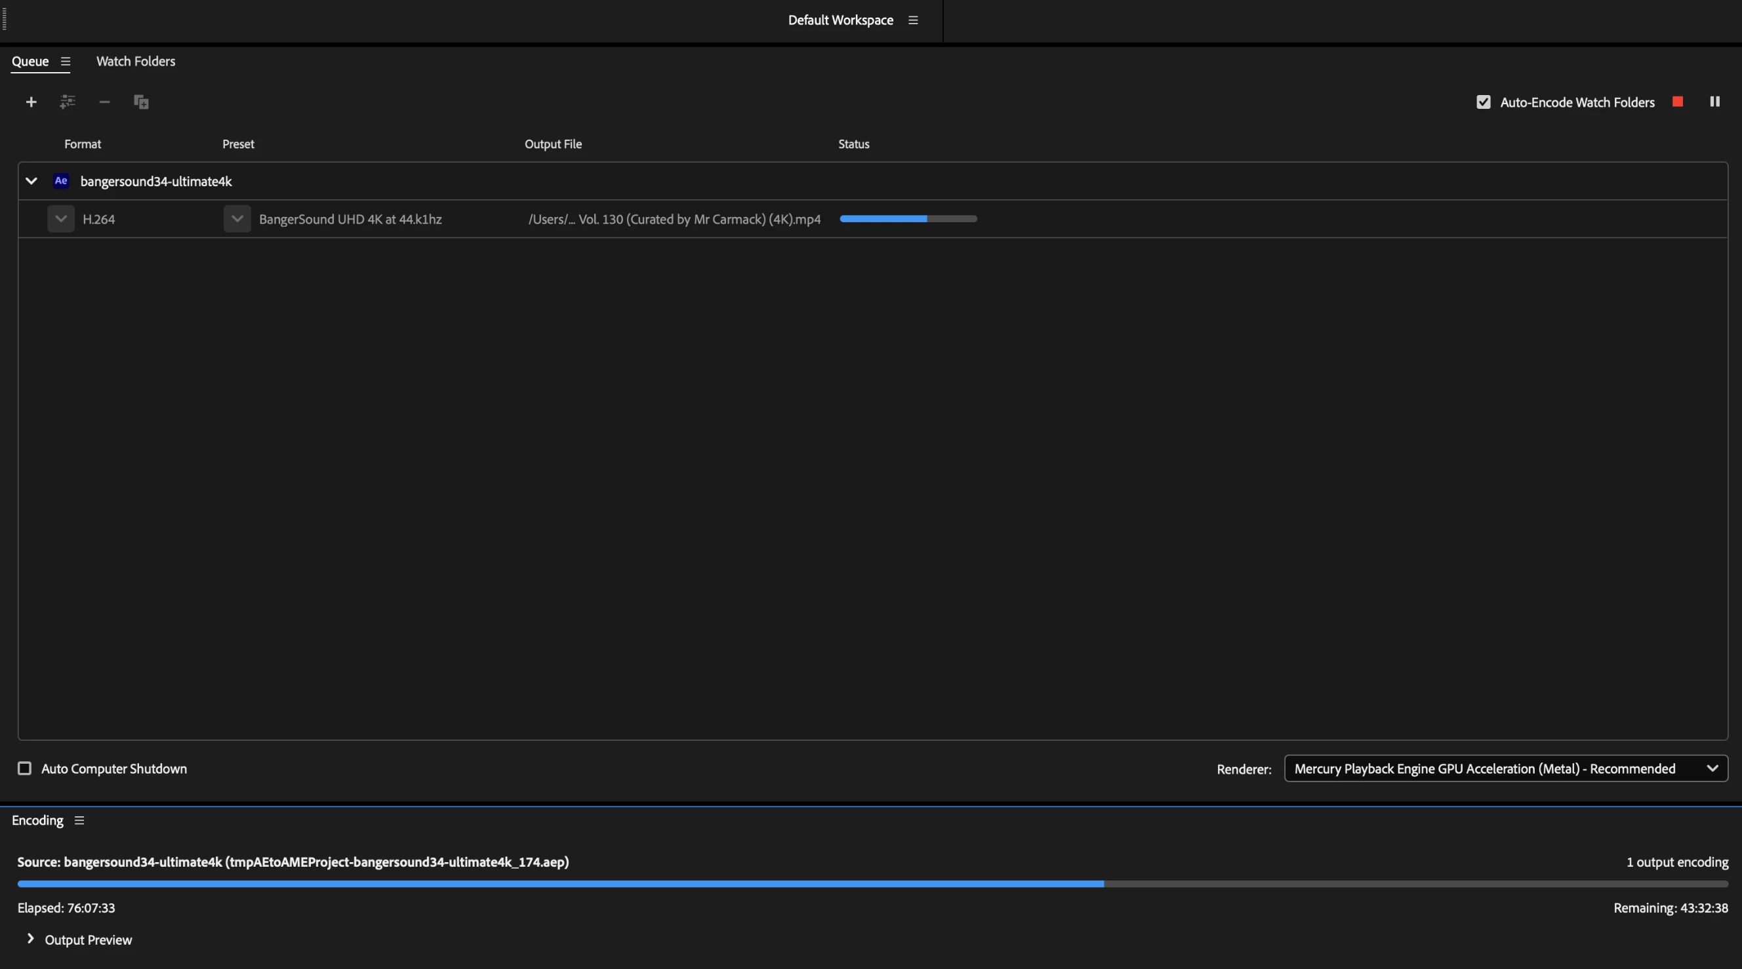Viewport: 1742px width, 969px height.
Task: Click the Add Source plus icon
Action: click(x=31, y=102)
